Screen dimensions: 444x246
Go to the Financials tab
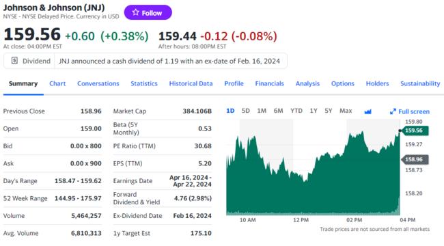(x=269, y=83)
